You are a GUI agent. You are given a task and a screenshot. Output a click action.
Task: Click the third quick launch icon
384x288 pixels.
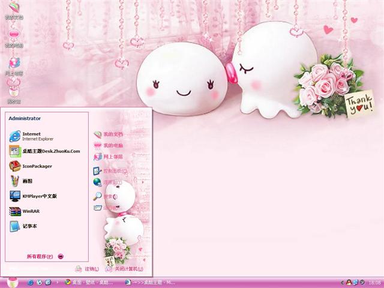48,283
